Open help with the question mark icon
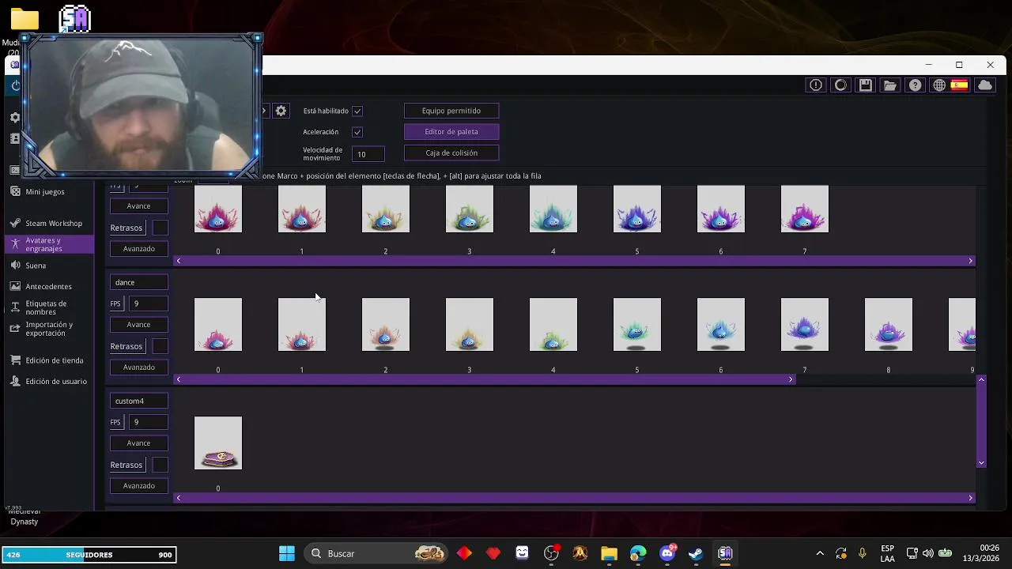 915,85
